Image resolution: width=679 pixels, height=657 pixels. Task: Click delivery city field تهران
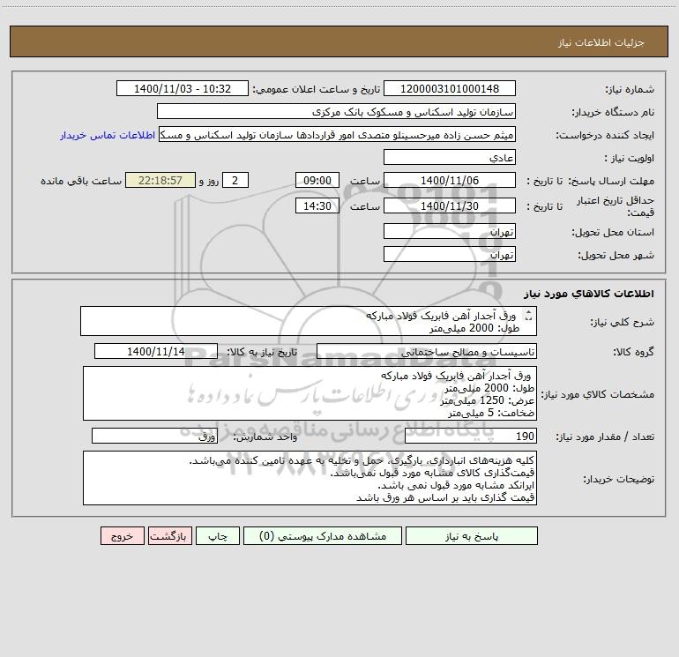pos(450,254)
